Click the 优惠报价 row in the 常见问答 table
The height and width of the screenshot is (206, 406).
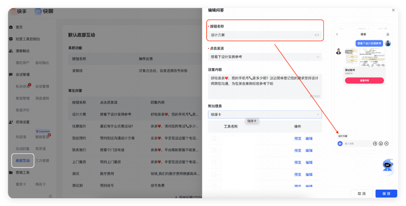(135, 126)
